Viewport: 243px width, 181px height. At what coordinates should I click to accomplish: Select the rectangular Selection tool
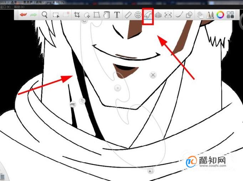pyautogui.click(x=56, y=15)
